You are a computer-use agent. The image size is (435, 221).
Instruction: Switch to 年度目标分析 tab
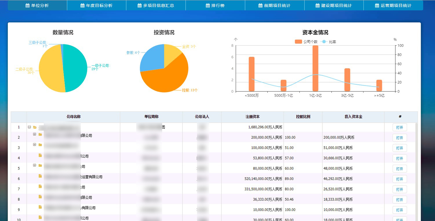pyautogui.click(x=96, y=5)
